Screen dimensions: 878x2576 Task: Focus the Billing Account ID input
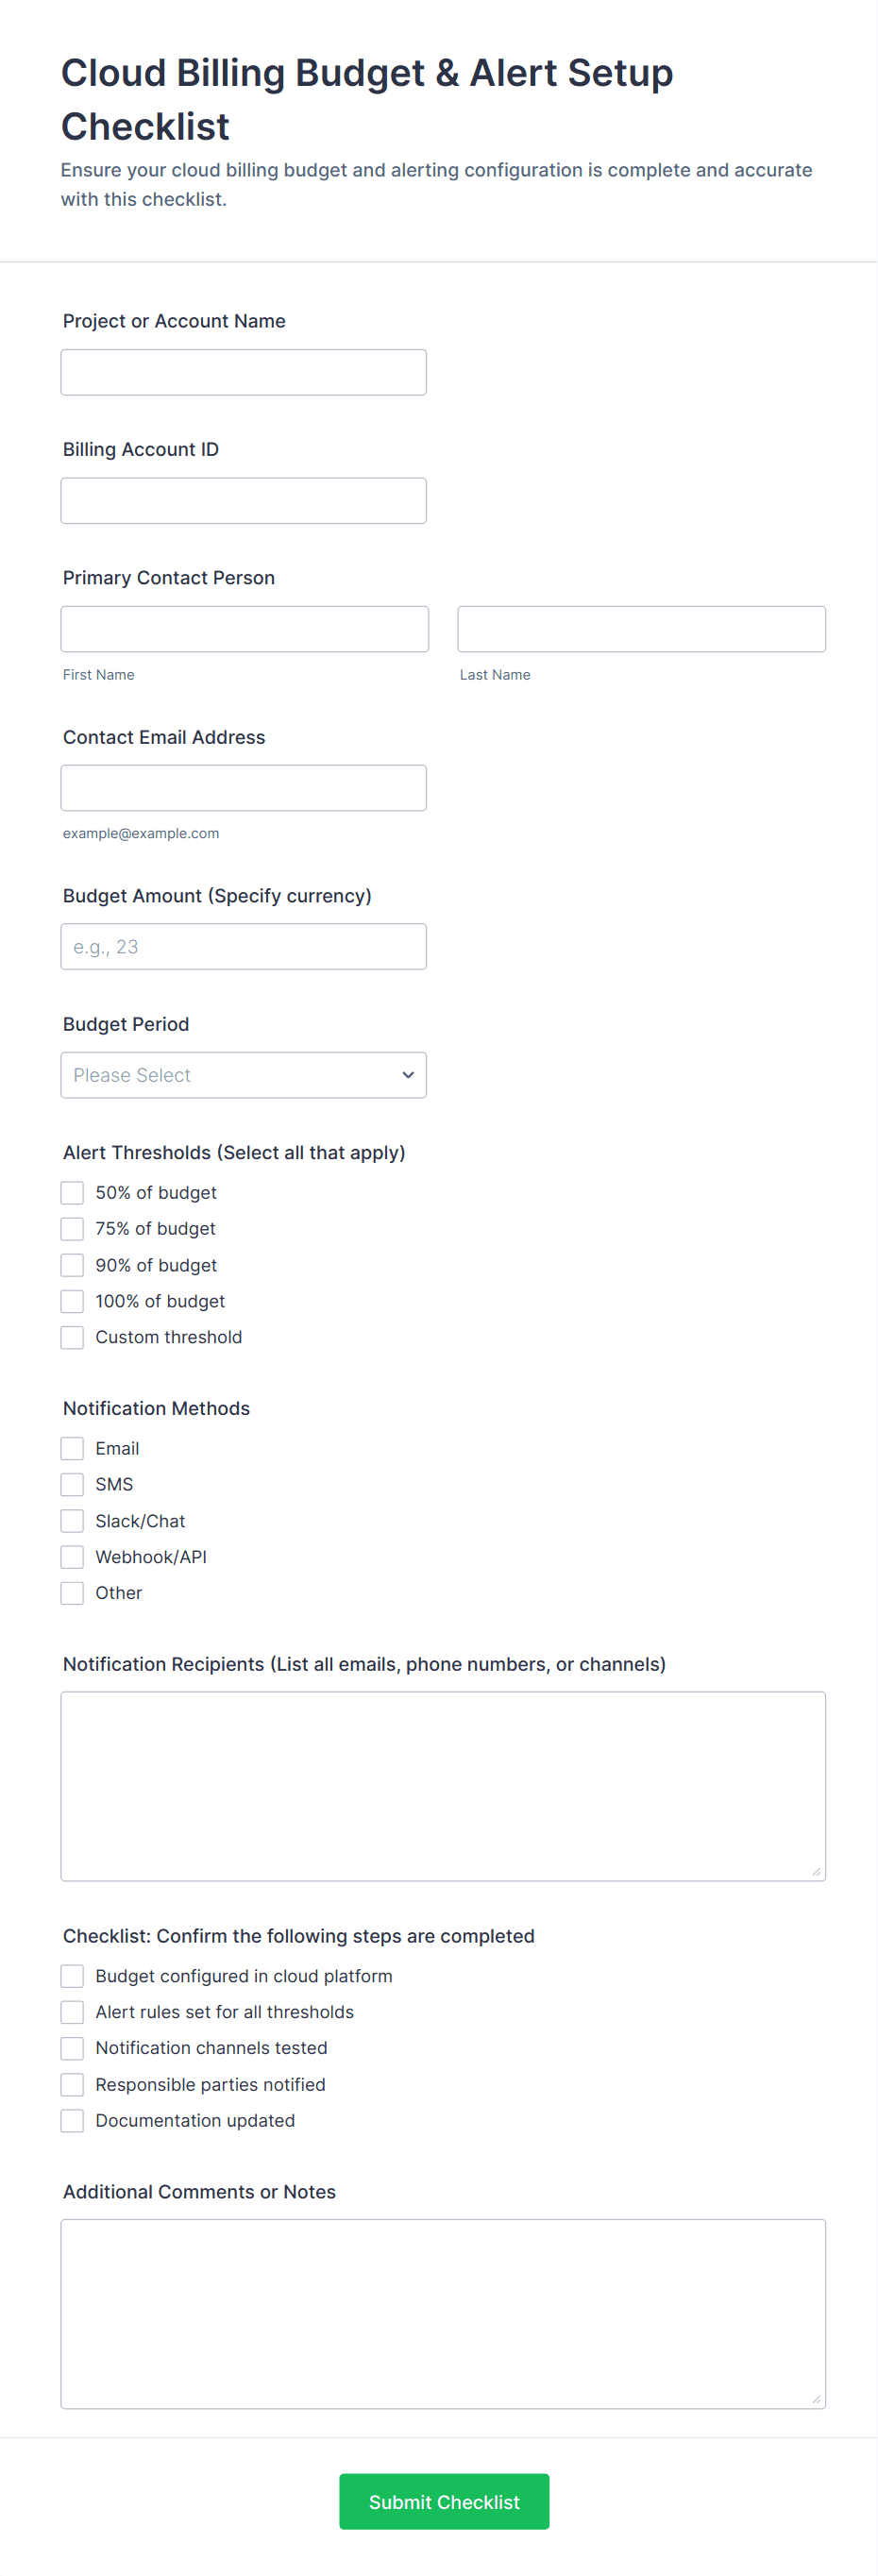coord(243,500)
